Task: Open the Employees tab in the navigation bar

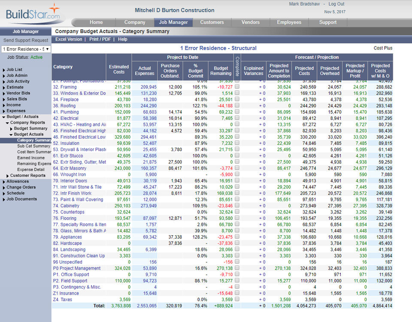Action: pyautogui.click(x=289, y=22)
